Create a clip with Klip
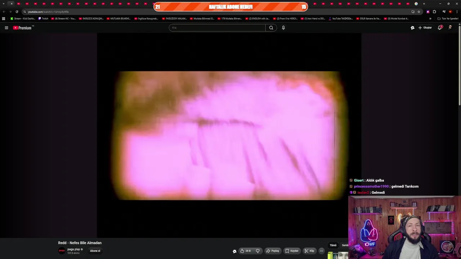Viewport: 461px width, 259px height. pyautogui.click(x=309, y=251)
